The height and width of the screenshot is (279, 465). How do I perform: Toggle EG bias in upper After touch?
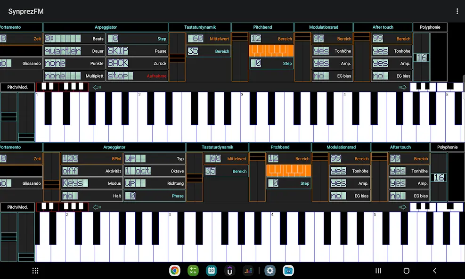(x=392, y=76)
